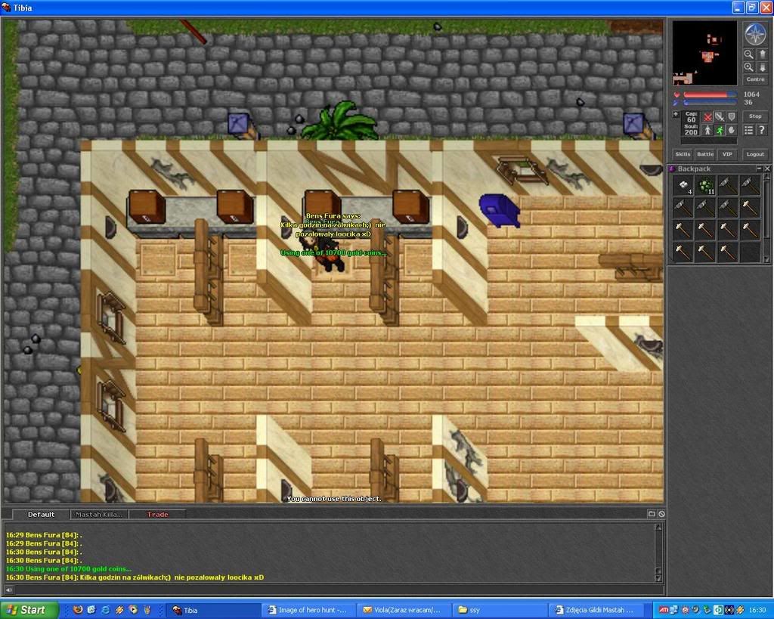The height and width of the screenshot is (619, 774).
Task: Select chase opponent mode (green runner)
Action: tap(720, 130)
